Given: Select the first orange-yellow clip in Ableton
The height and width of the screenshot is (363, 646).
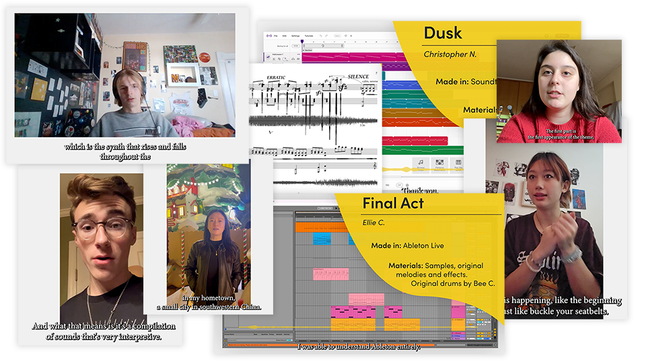Looking at the screenshot, I should point(353,324).
